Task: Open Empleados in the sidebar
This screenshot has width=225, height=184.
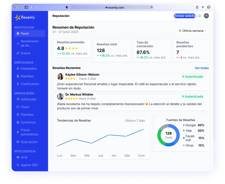Action: pyautogui.click(x=30, y=68)
